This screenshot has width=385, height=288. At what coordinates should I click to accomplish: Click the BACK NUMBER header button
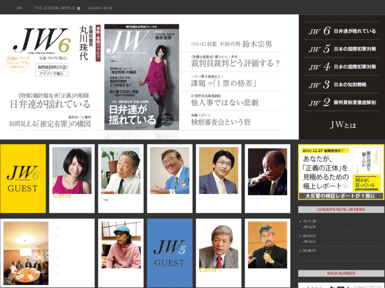tap(341, 273)
